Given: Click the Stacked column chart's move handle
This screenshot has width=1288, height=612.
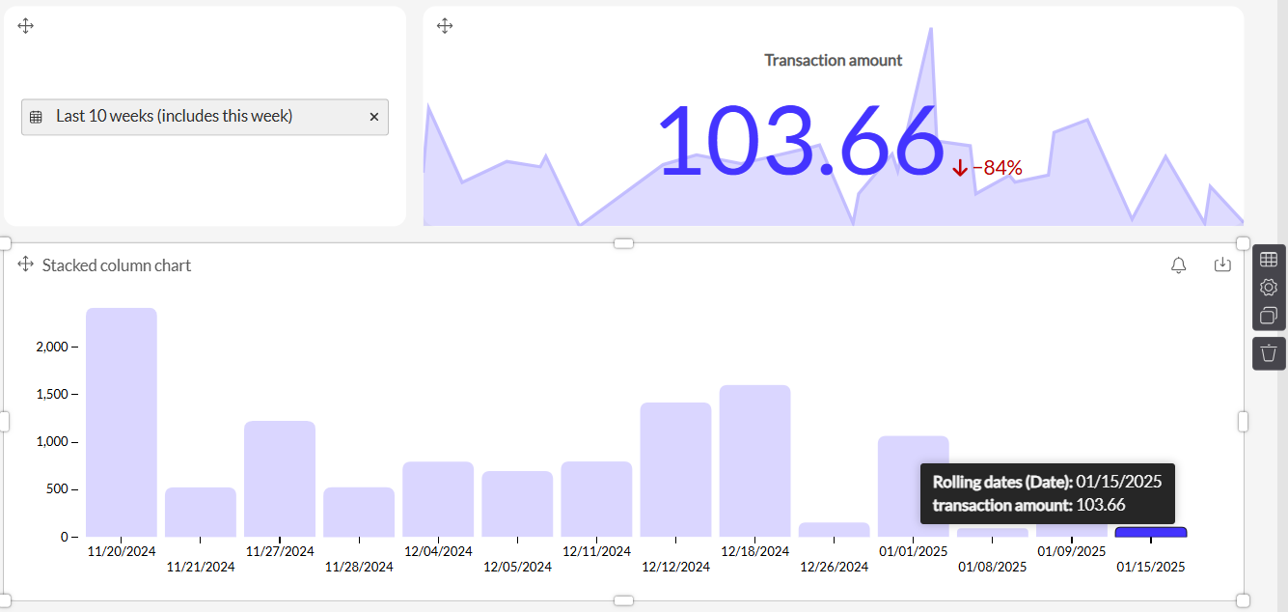Looking at the screenshot, I should click(26, 264).
